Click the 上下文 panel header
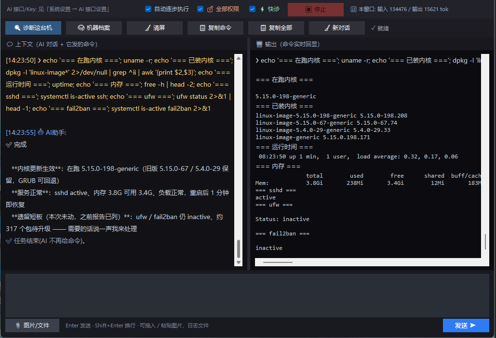Viewport: 496px width, 338px height. click(52, 44)
